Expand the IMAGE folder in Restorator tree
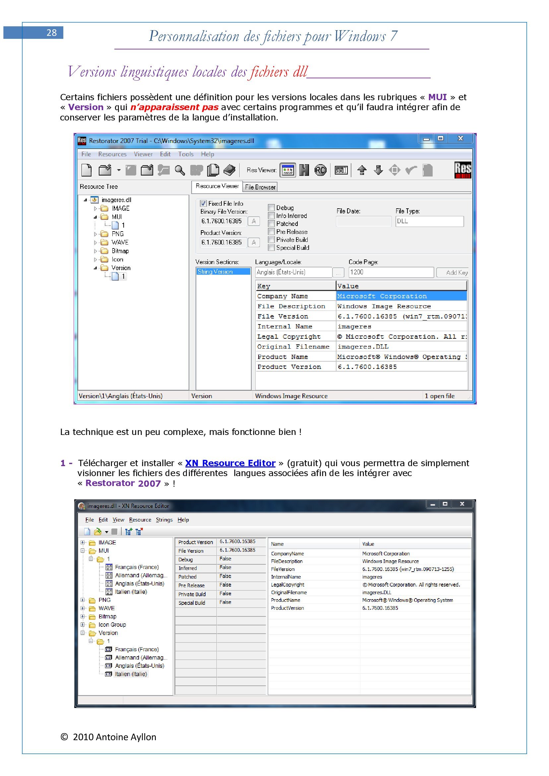 coord(95,208)
